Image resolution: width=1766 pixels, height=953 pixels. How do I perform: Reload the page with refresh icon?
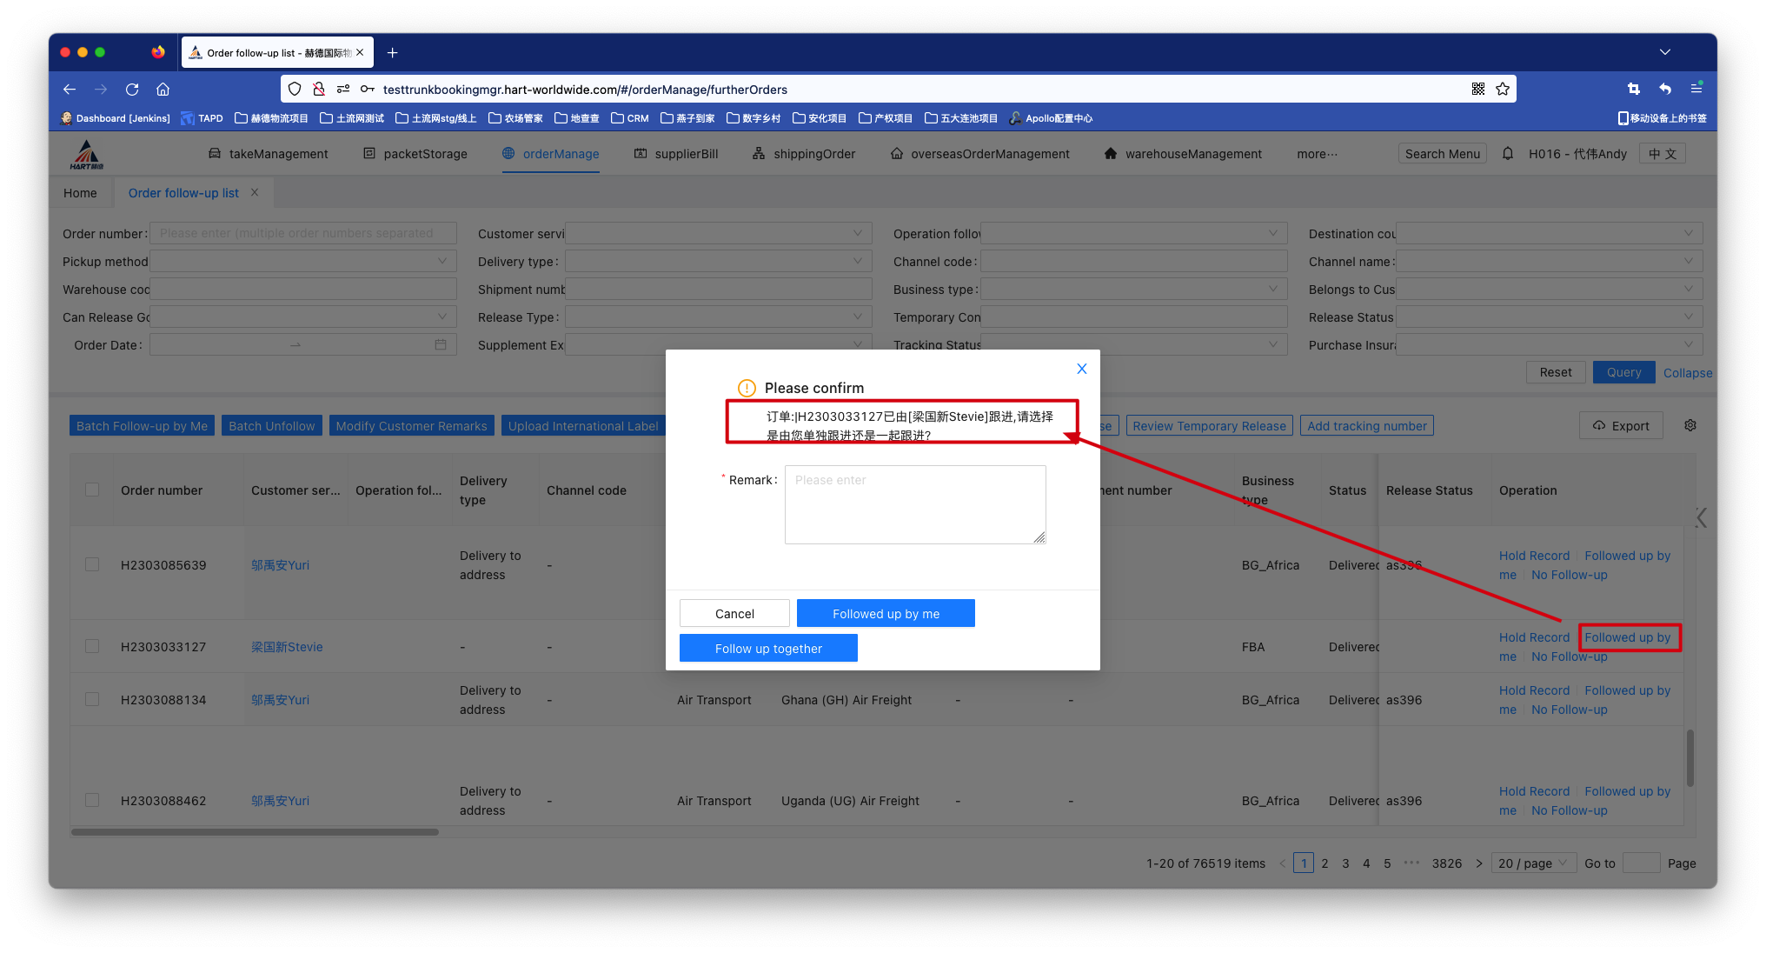132,90
